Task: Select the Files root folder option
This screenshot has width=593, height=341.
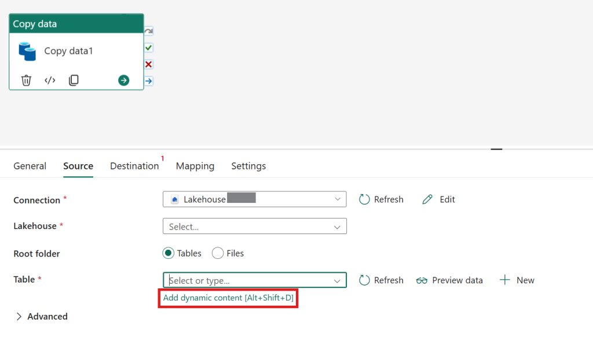Action: (x=218, y=253)
